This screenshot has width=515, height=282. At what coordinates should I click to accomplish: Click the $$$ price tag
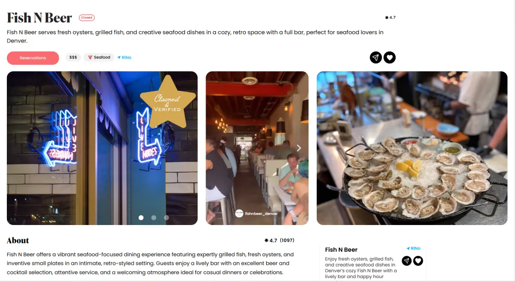pos(73,57)
